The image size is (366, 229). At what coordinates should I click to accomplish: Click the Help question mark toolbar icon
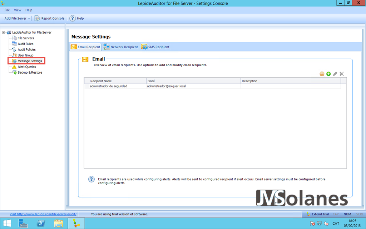tap(73, 18)
